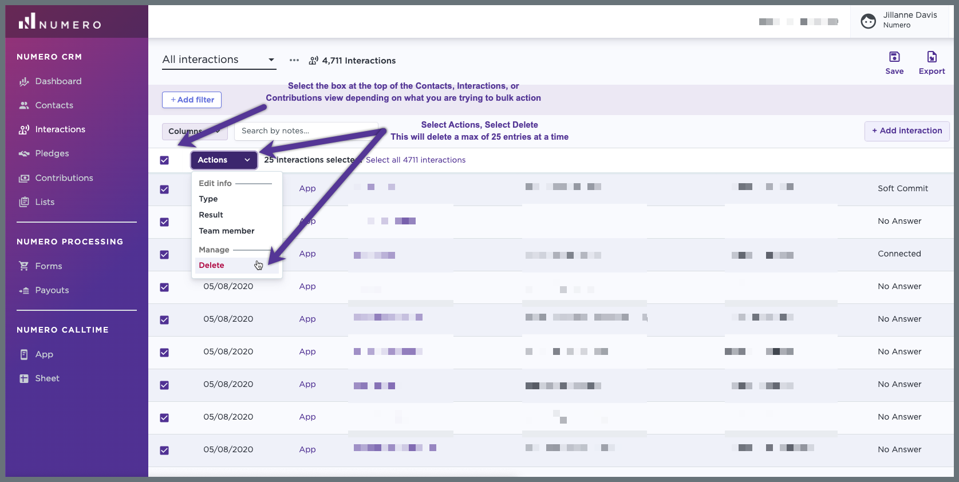The width and height of the screenshot is (959, 482).
Task: Click the Export icon
Action: point(932,57)
